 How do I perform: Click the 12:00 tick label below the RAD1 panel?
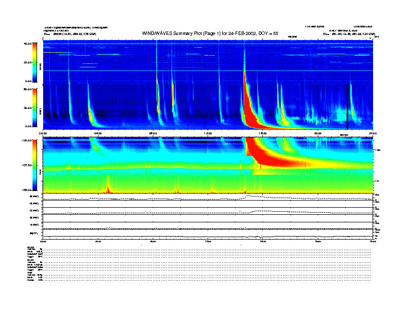click(x=208, y=133)
